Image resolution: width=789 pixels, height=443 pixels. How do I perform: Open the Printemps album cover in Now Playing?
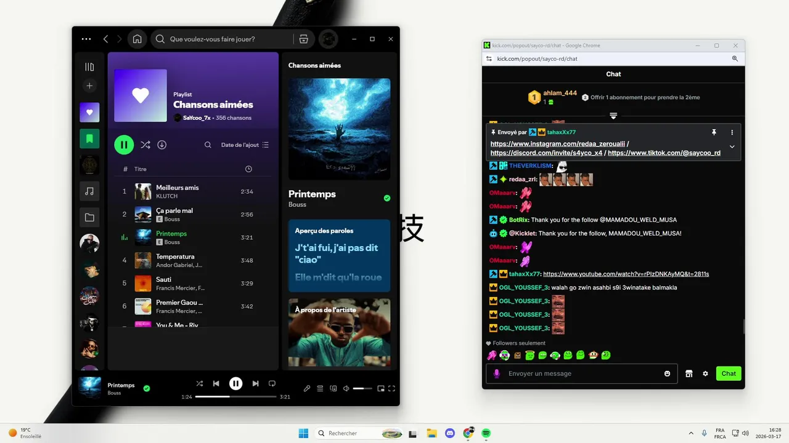coord(339,129)
